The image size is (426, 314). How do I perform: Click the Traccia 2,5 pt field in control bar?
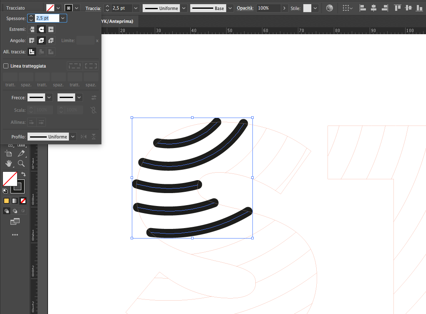(122, 8)
